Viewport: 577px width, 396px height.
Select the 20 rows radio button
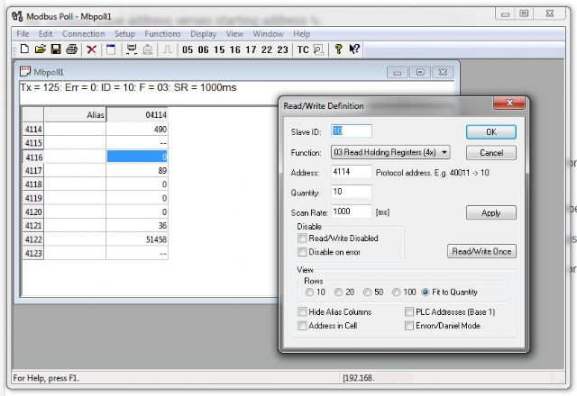tap(338, 292)
